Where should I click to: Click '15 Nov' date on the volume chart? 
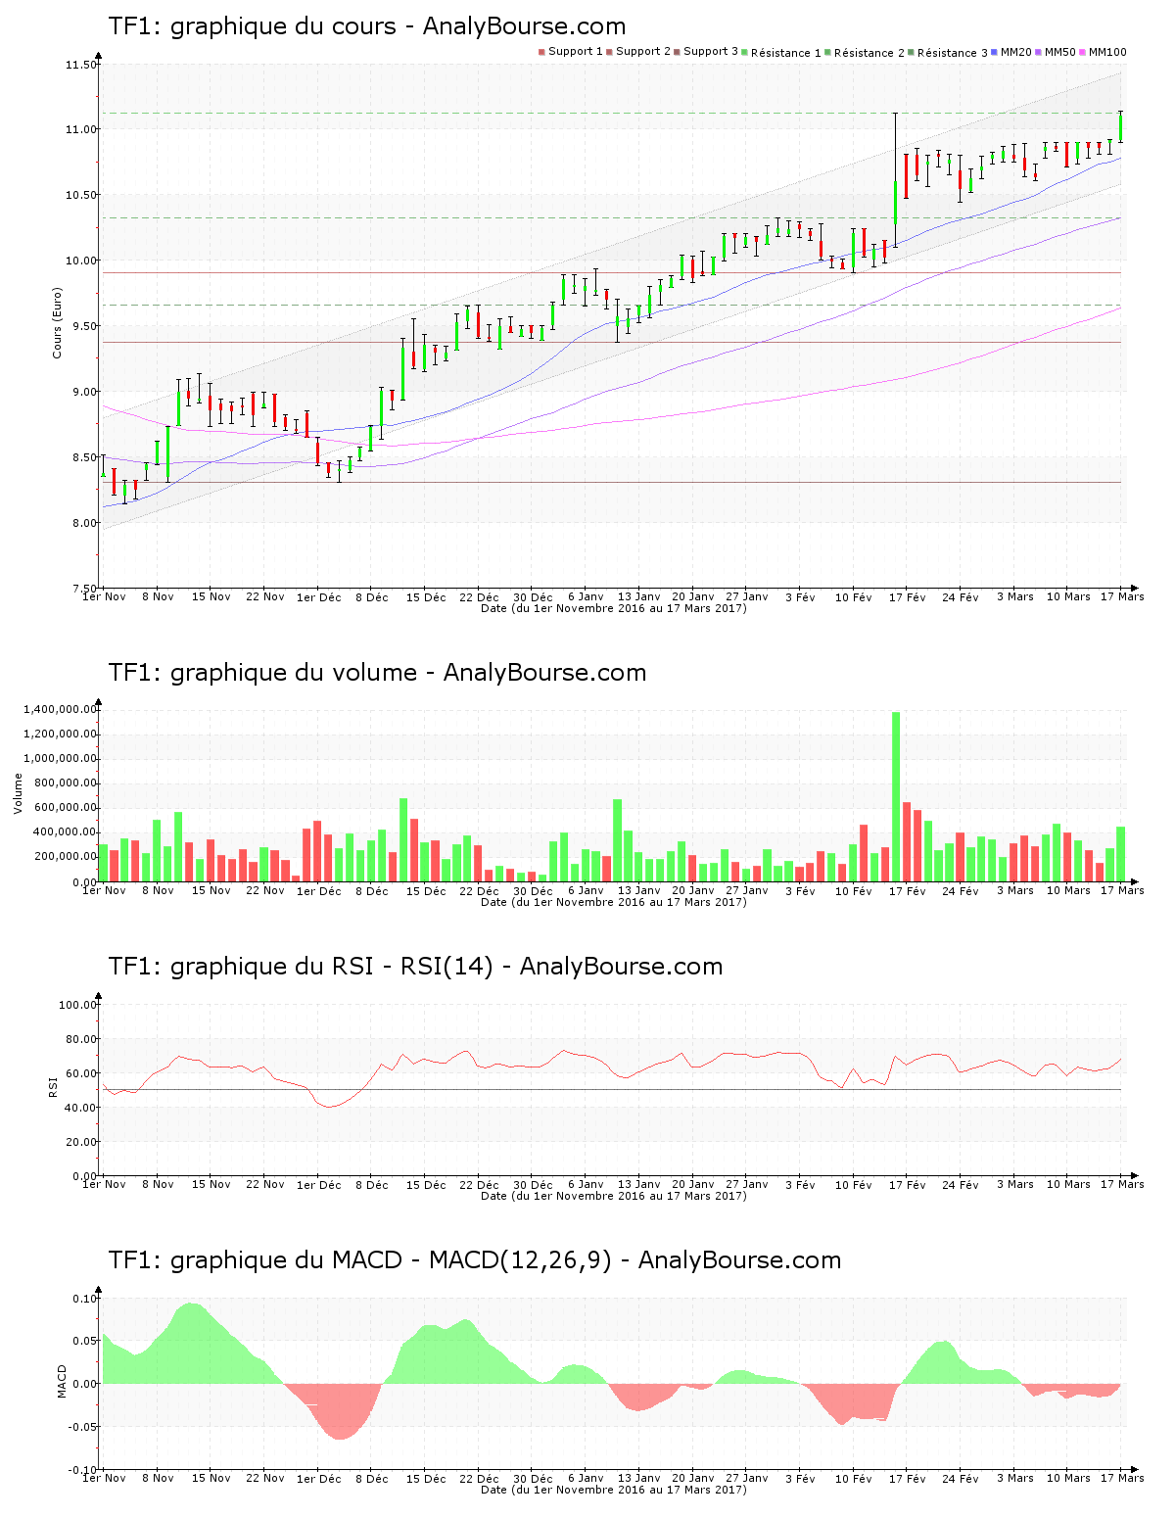click(x=211, y=890)
